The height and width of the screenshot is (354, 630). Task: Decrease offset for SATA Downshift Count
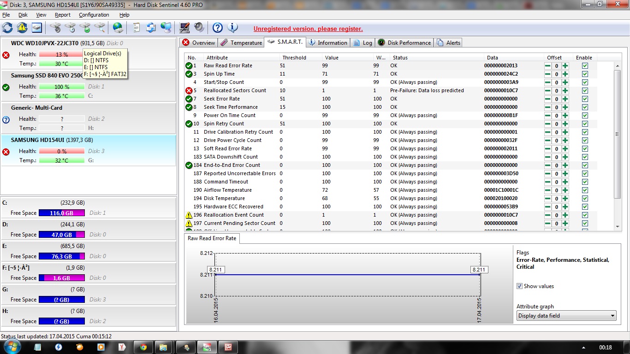(x=548, y=157)
